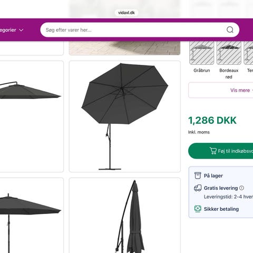The width and height of the screenshot is (253, 253).
Task: Click the Sikker betaling payment icon
Action: click(198, 209)
